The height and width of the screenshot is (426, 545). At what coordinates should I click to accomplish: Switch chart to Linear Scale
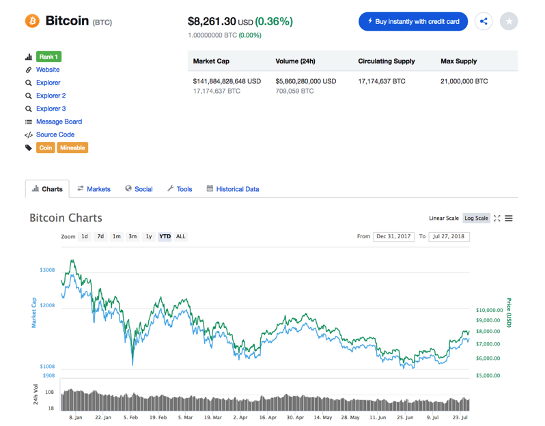tap(444, 218)
